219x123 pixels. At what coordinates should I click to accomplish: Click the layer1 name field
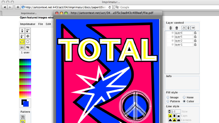(x=184, y=45)
